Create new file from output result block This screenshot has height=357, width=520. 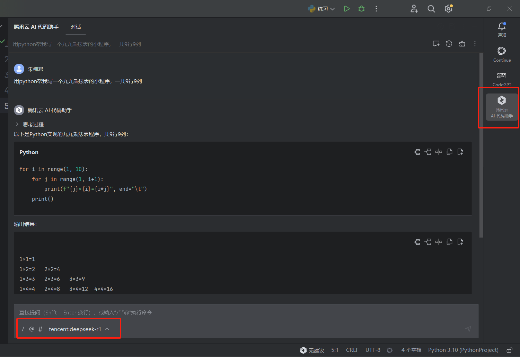(x=460, y=242)
